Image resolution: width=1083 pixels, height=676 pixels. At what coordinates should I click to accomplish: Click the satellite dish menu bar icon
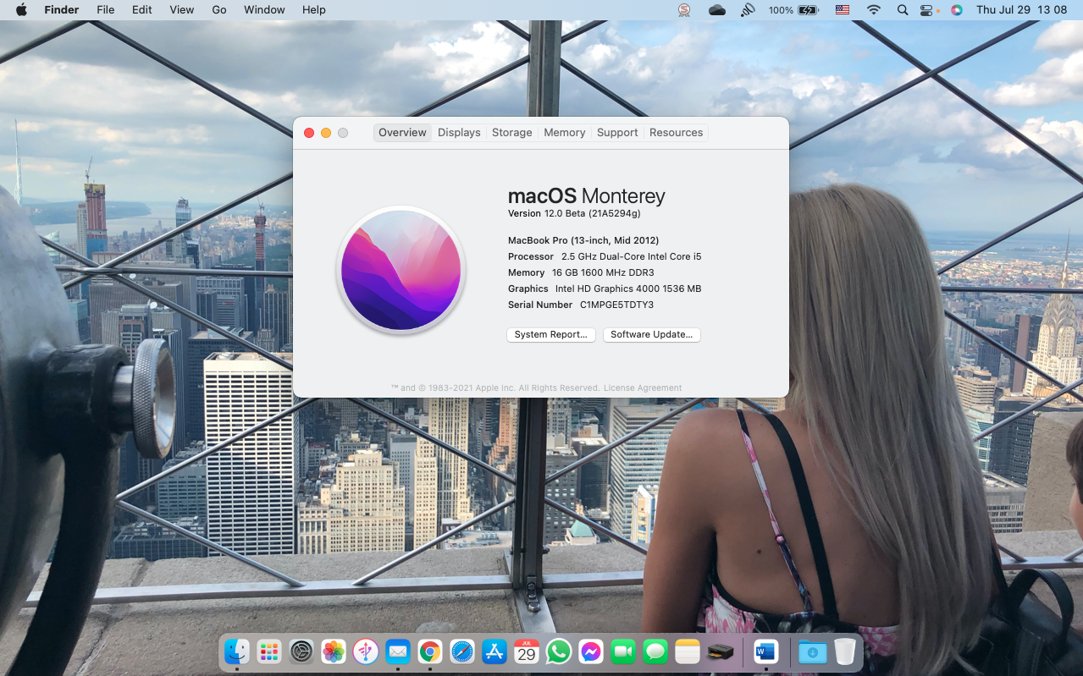click(x=748, y=10)
